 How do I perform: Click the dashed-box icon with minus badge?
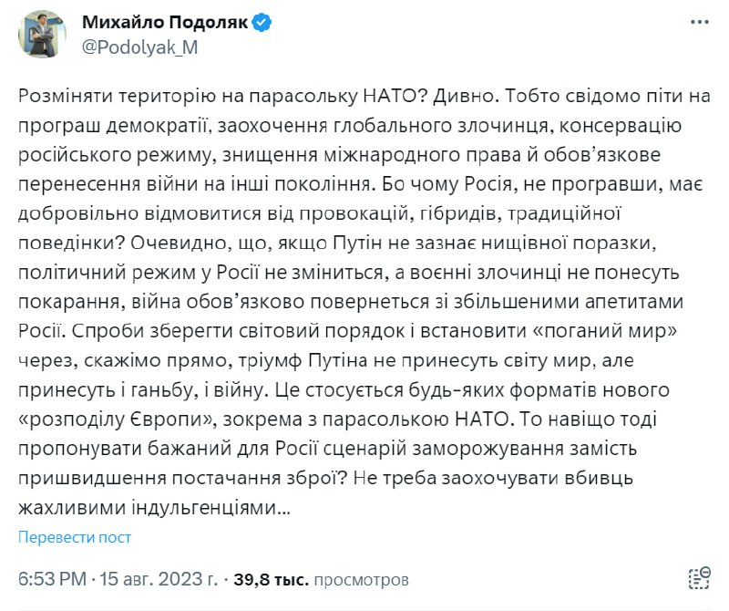[x=699, y=576]
